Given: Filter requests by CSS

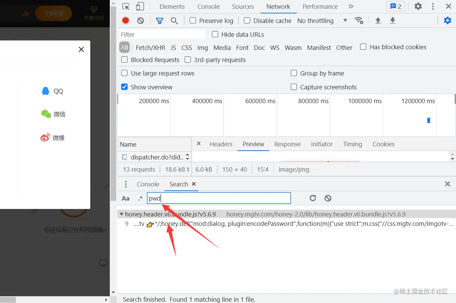Looking at the screenshot, I should 187,48.
